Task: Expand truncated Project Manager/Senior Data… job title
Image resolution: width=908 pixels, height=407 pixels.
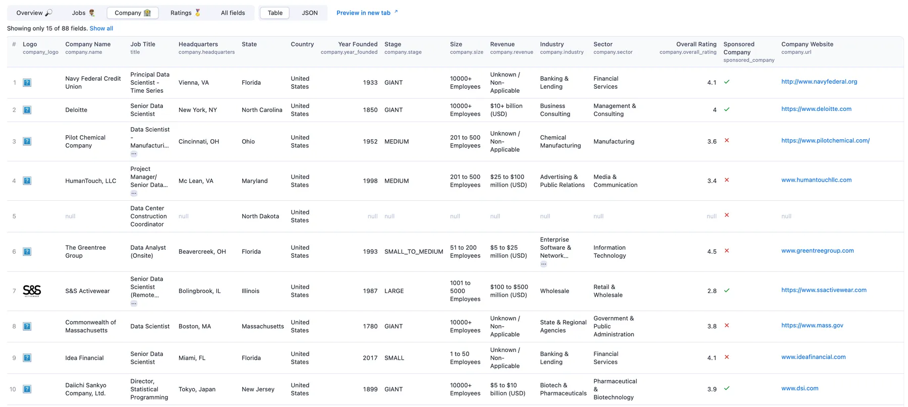Action: click(x=134, y=193)
